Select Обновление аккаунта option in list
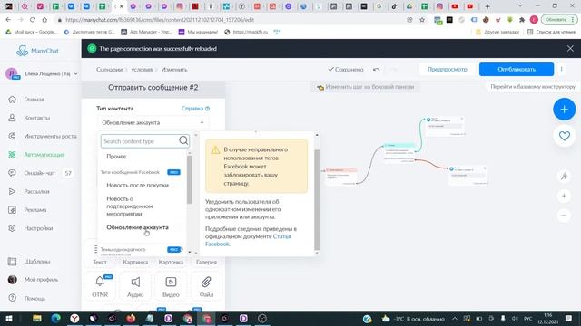The width and height of the screenshot is (581, 326). pos(137,227)
